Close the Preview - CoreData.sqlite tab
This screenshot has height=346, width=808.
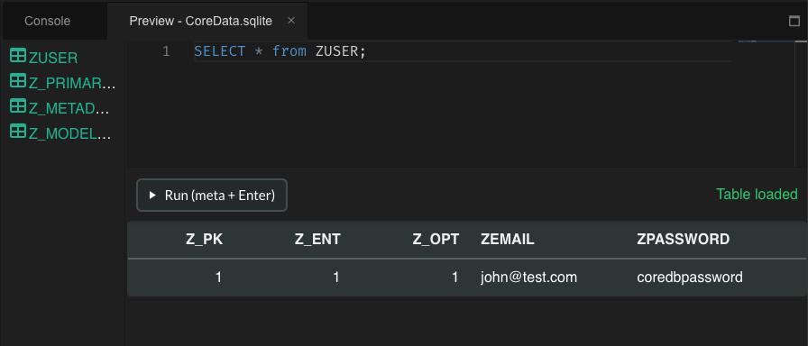tap(291, 21)
